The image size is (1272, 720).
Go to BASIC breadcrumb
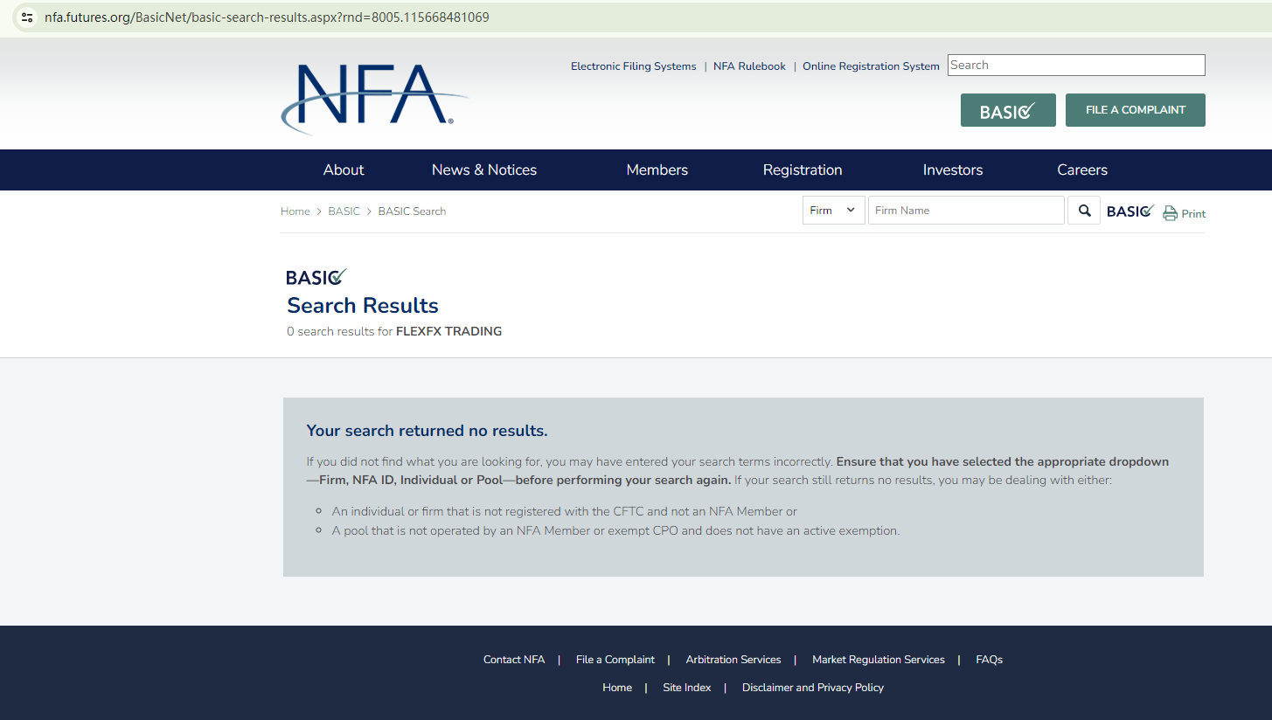pos(344,211)
